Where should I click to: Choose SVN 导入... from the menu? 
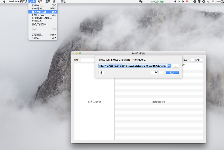coord(43,21)
